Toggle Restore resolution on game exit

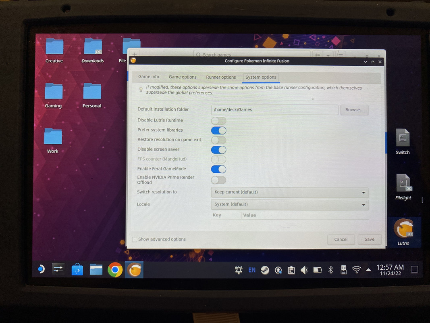pyautogui.click(x=218, y=140)
